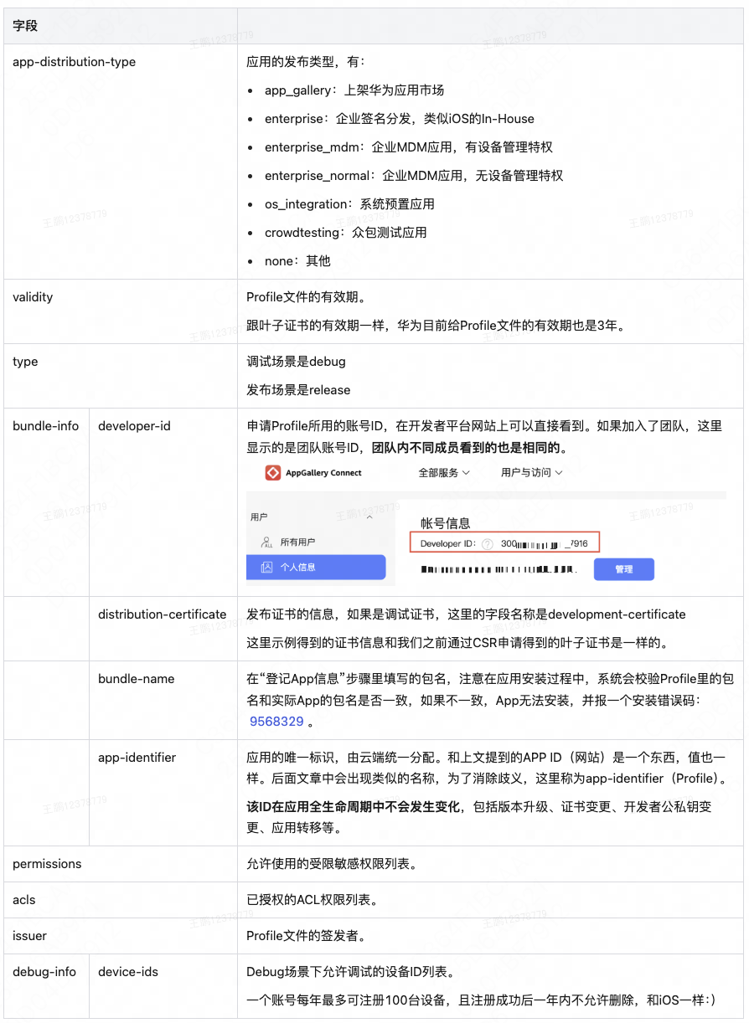
Task: Select 所有用户 in the sidebar
Action: [297, 542]
